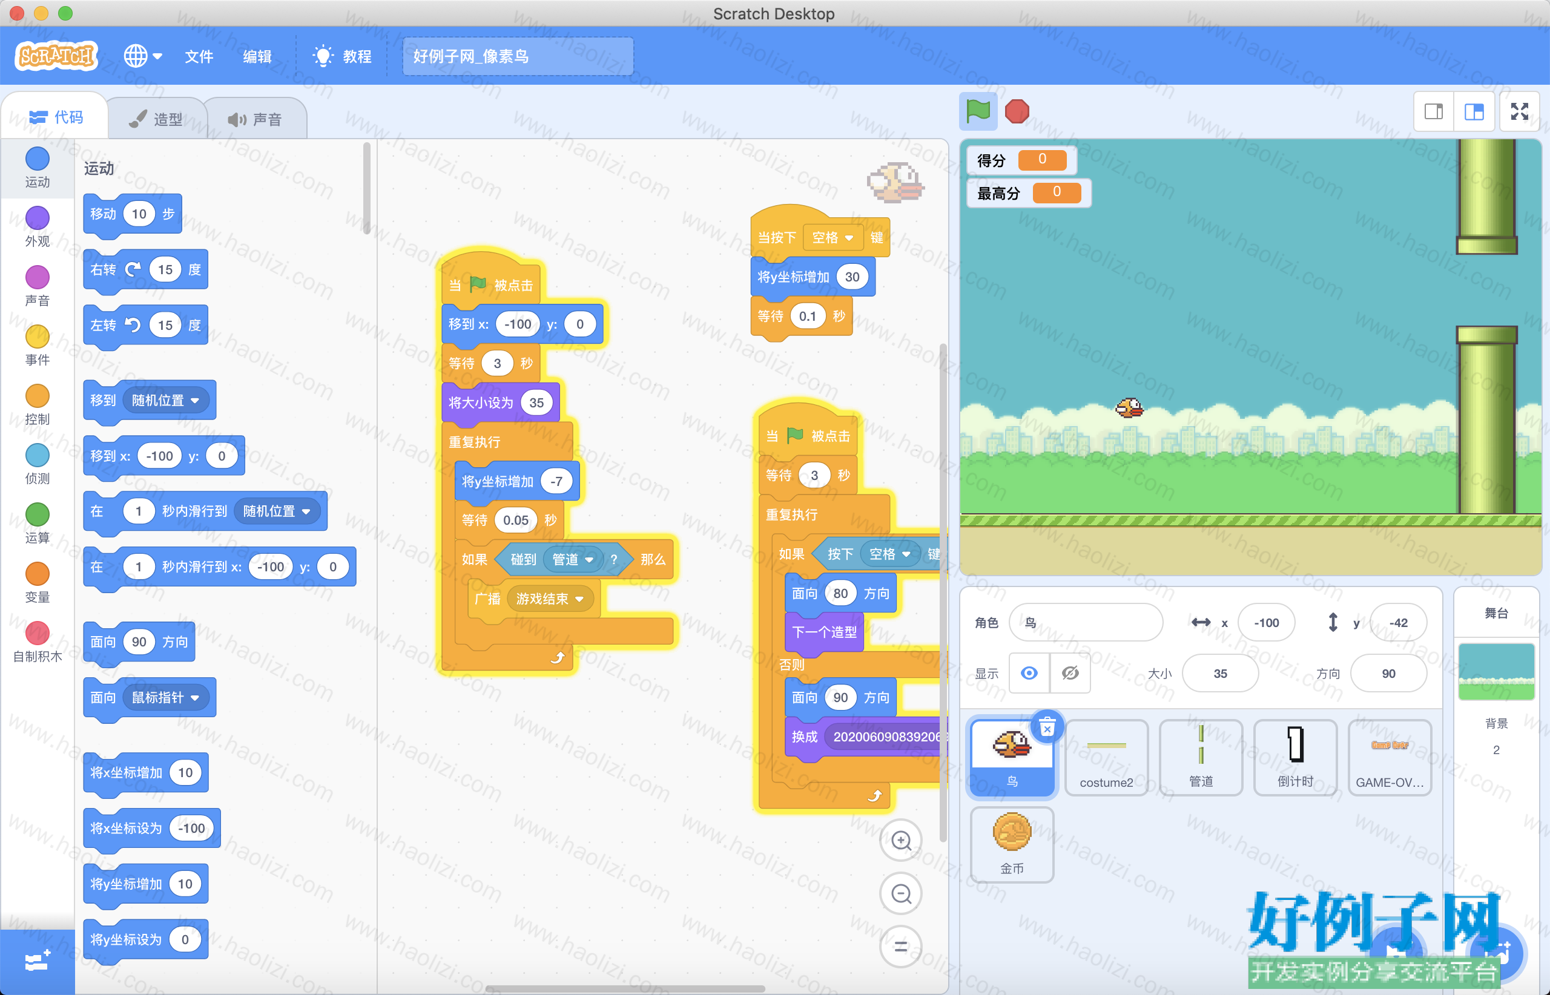The height and width of the screenshot is (995, 1550).
Task: Switch to small stage layout
Action: (1433, 112)
